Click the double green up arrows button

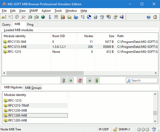[x=64, y=80]
